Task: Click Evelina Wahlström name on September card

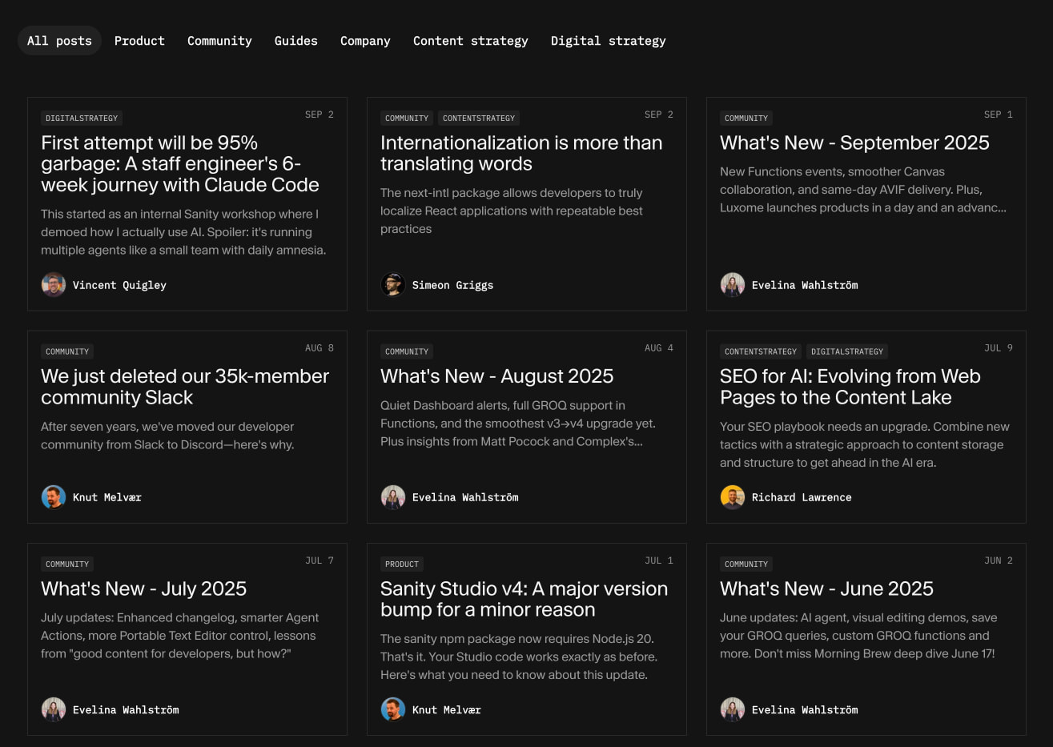Action: (x=805, y=285)
